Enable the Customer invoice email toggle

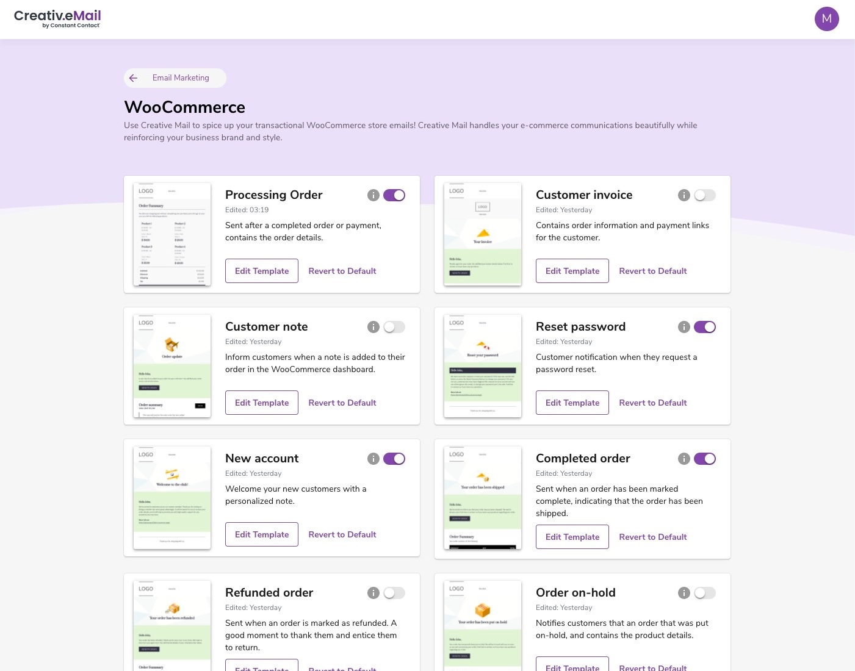click(705, 195)
